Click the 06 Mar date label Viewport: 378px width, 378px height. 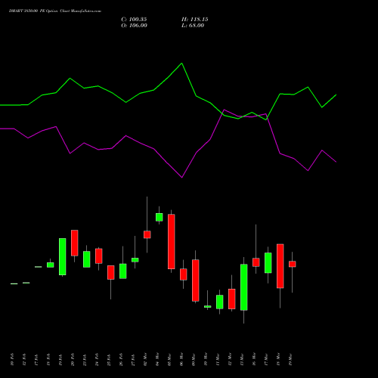(x=181, y=359)
